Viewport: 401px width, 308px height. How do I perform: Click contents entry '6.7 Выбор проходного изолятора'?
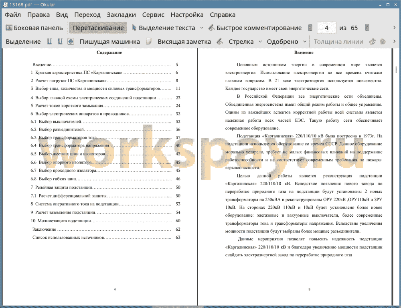tap(105, 170)
